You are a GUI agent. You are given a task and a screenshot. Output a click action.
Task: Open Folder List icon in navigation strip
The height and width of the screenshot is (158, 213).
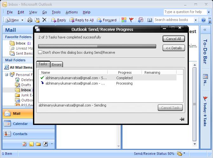[38, 144]
